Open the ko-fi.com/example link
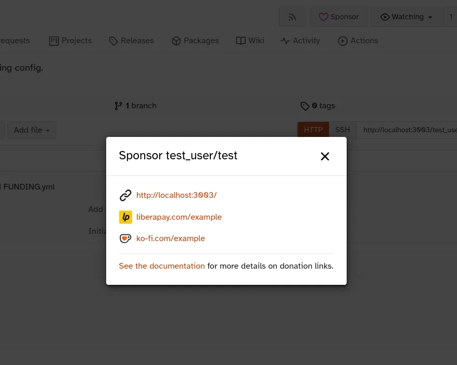The width and height of the screenshot is (457, 365). pos(171,238)
